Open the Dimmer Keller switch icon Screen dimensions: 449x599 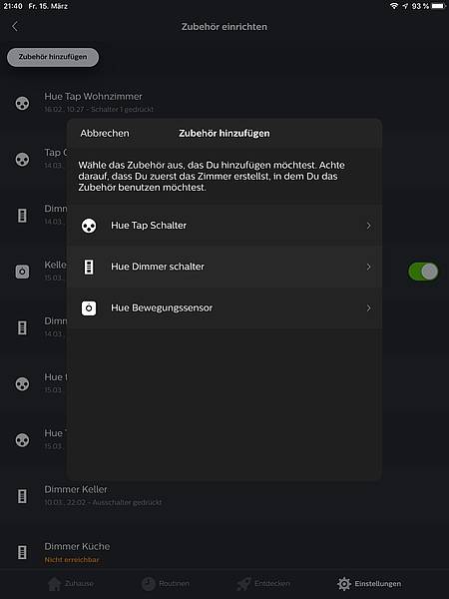(x=22, y=496)
